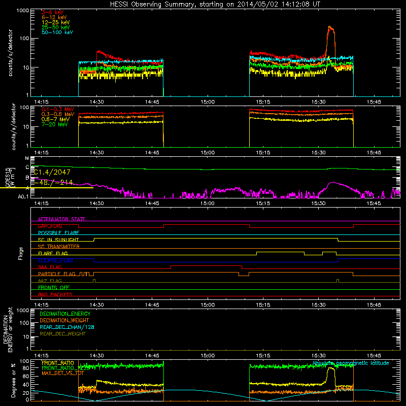Click the DECIMATION_ENERGY legend label

(x=65, y=314)
